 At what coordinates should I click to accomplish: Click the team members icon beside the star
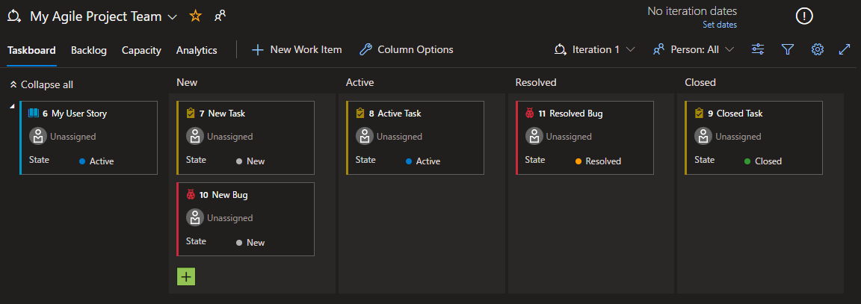[220, 16]
